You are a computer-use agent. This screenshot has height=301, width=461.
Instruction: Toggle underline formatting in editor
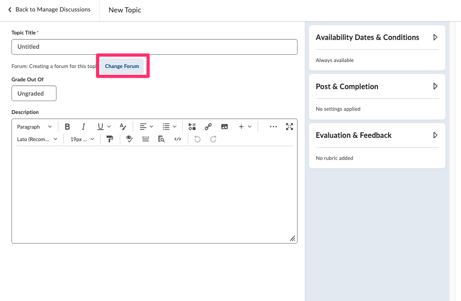100,127
